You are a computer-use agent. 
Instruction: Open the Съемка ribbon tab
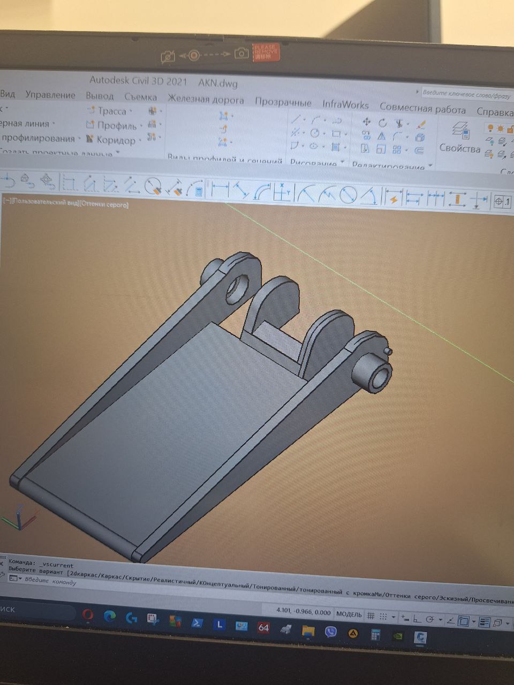[140, 97]
